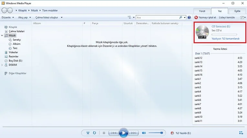Open the view options icon

pos(129,17)
